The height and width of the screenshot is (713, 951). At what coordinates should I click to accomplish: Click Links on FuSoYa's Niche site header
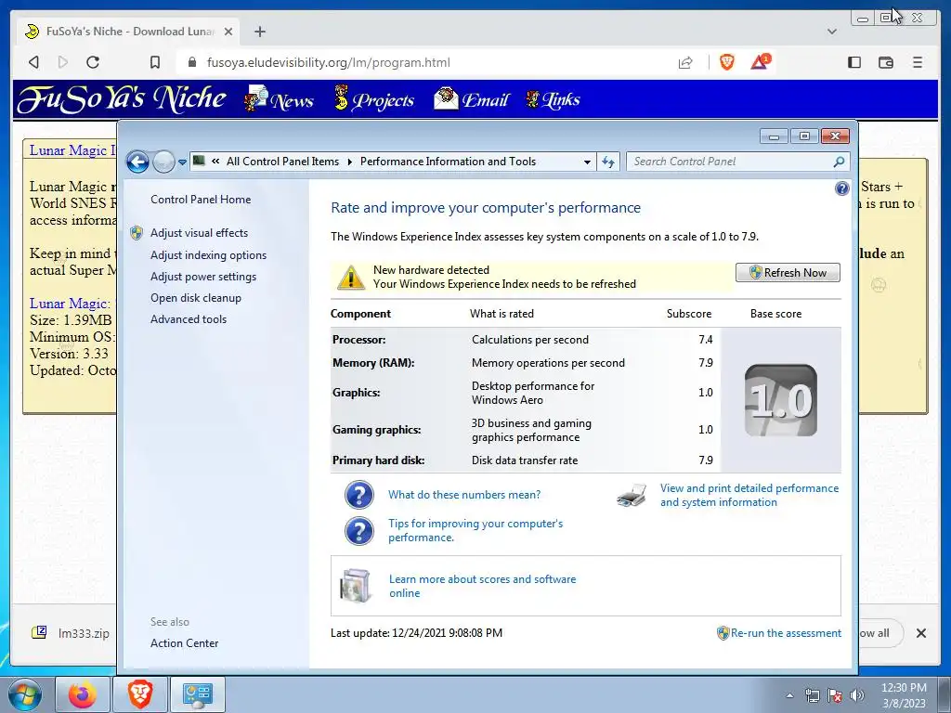(554, 99)
